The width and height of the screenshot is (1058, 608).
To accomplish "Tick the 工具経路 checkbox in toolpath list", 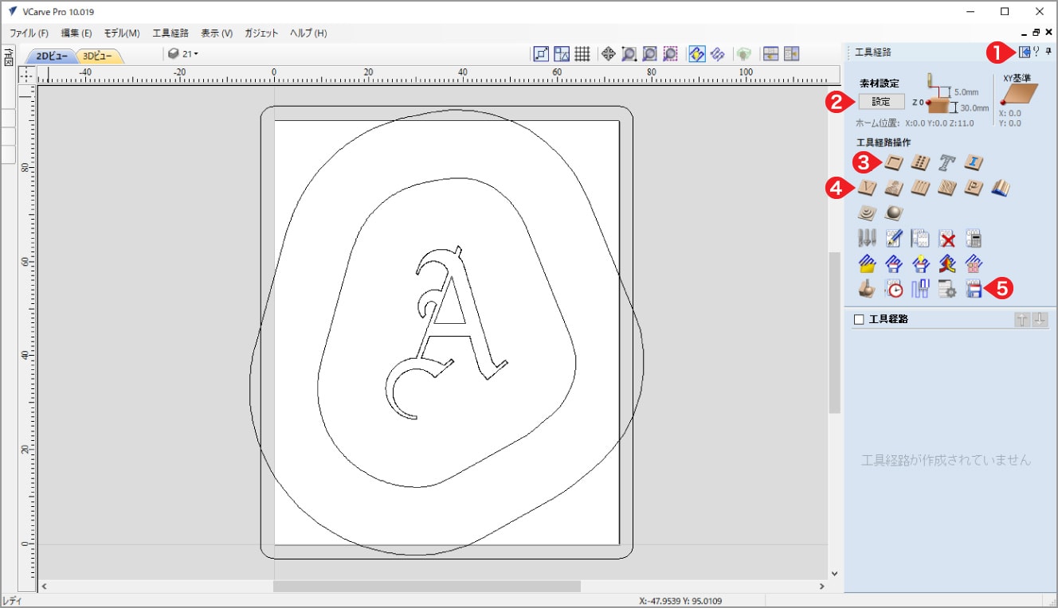I will coord(859,319).
